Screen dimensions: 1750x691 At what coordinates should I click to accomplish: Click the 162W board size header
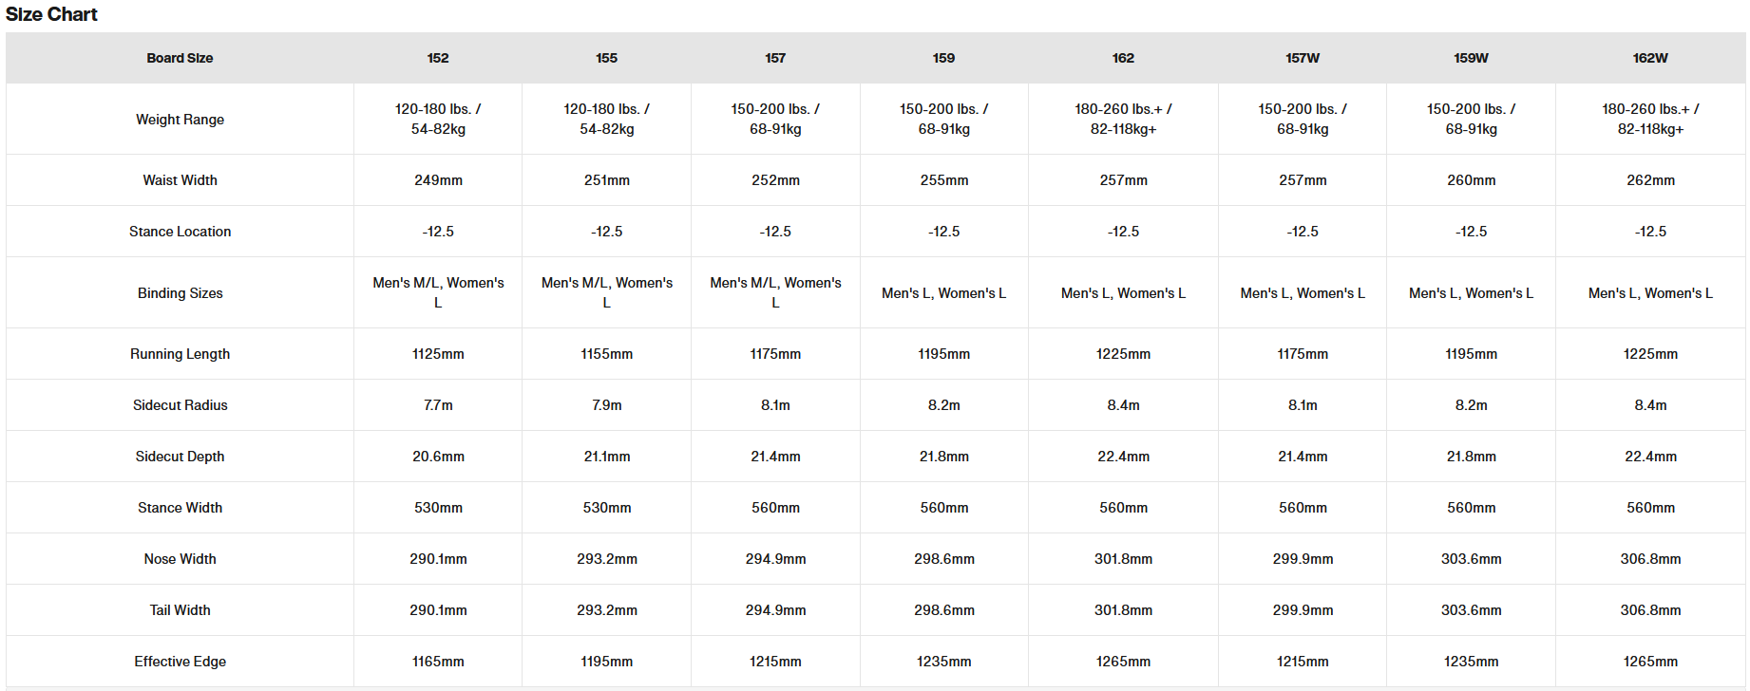pyautogui.click(x=1650, y=58)
